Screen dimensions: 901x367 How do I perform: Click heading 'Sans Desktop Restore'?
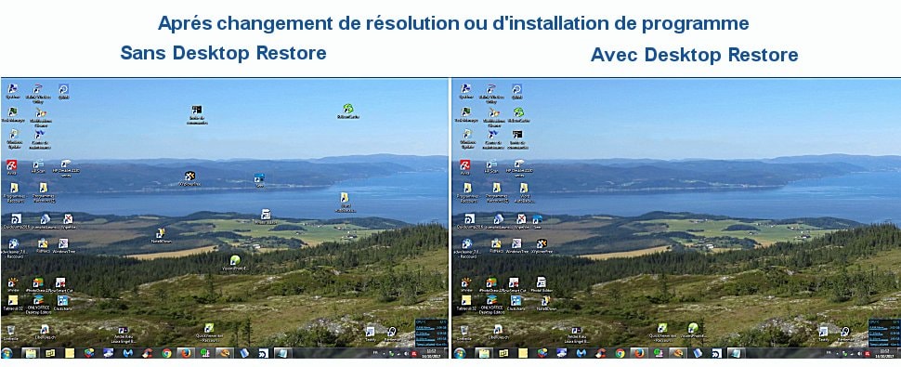tap(223, 53)
